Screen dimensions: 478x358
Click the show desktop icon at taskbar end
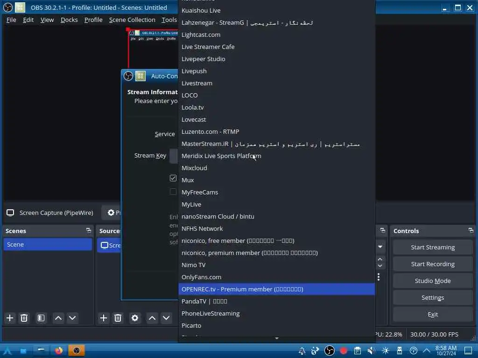[468, 351]
